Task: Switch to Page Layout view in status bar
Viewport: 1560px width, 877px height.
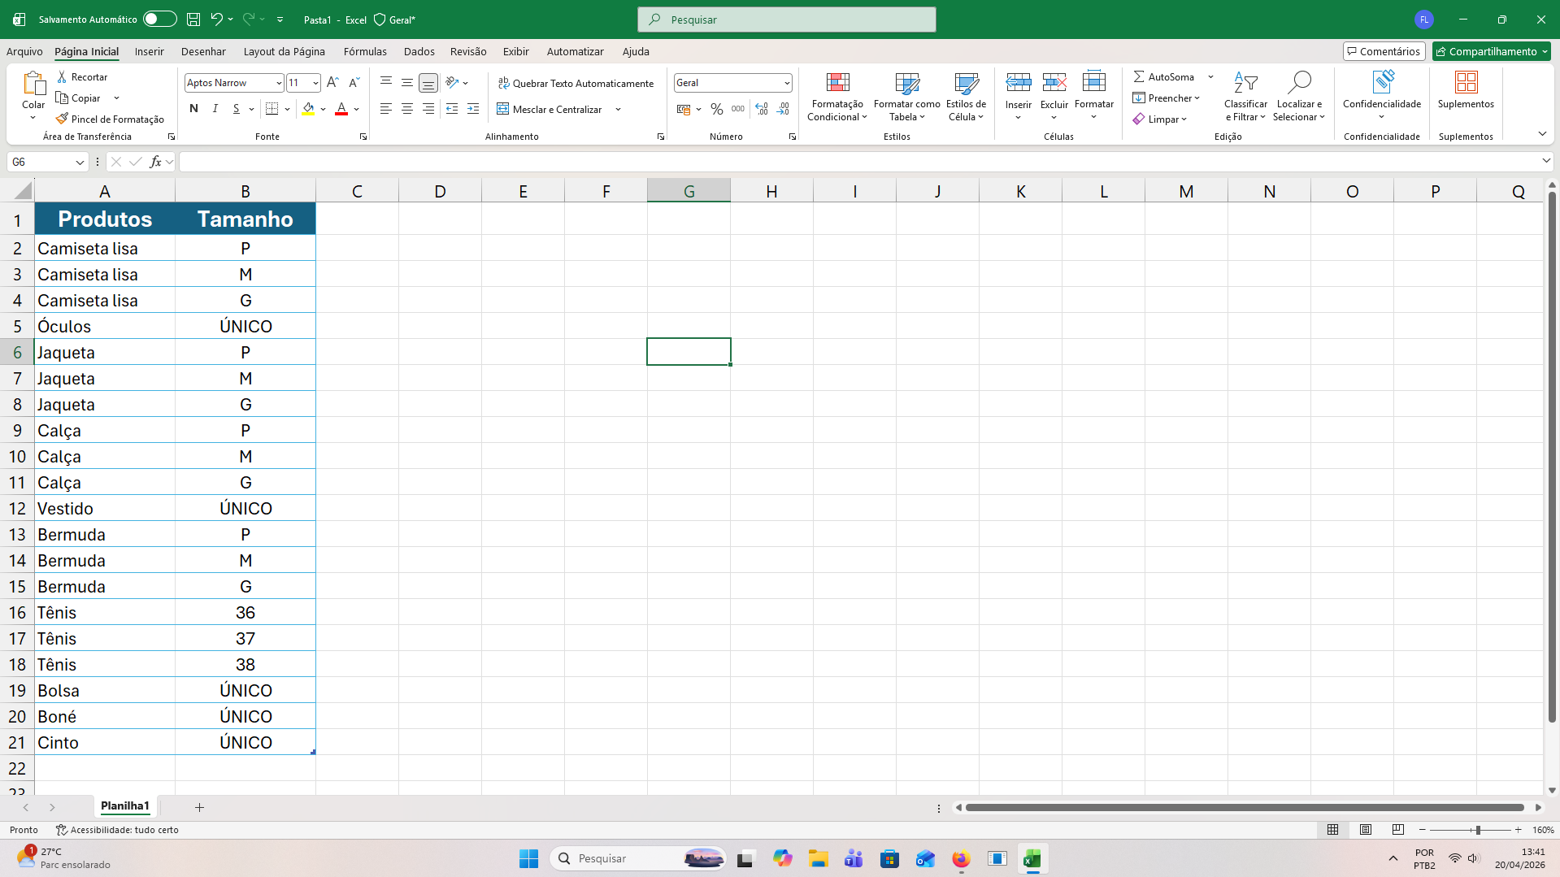Action: click(x=1366, y=830)
